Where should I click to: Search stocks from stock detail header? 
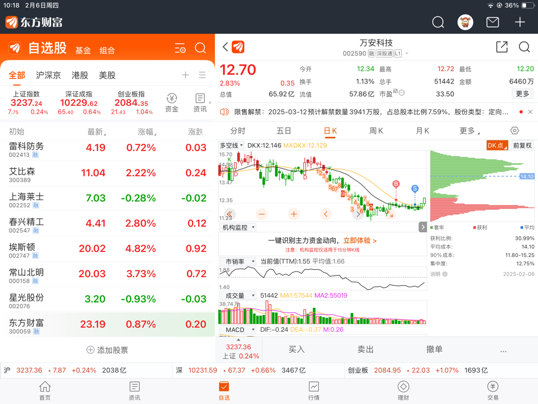(x=524, y=47)
